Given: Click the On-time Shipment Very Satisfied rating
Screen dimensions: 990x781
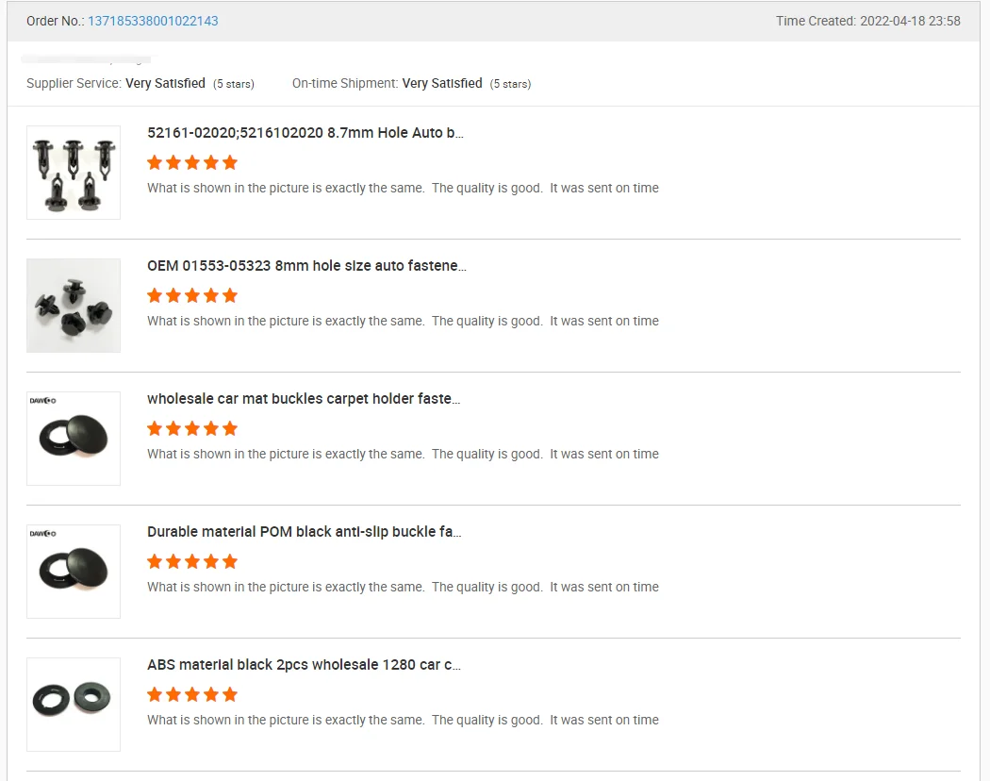Looking at the screenshot, I should (442, 84).
